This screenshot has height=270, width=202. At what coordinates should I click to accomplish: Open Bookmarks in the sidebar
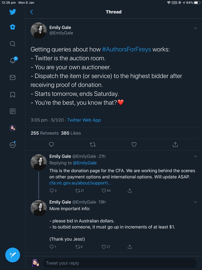[13, 94]
